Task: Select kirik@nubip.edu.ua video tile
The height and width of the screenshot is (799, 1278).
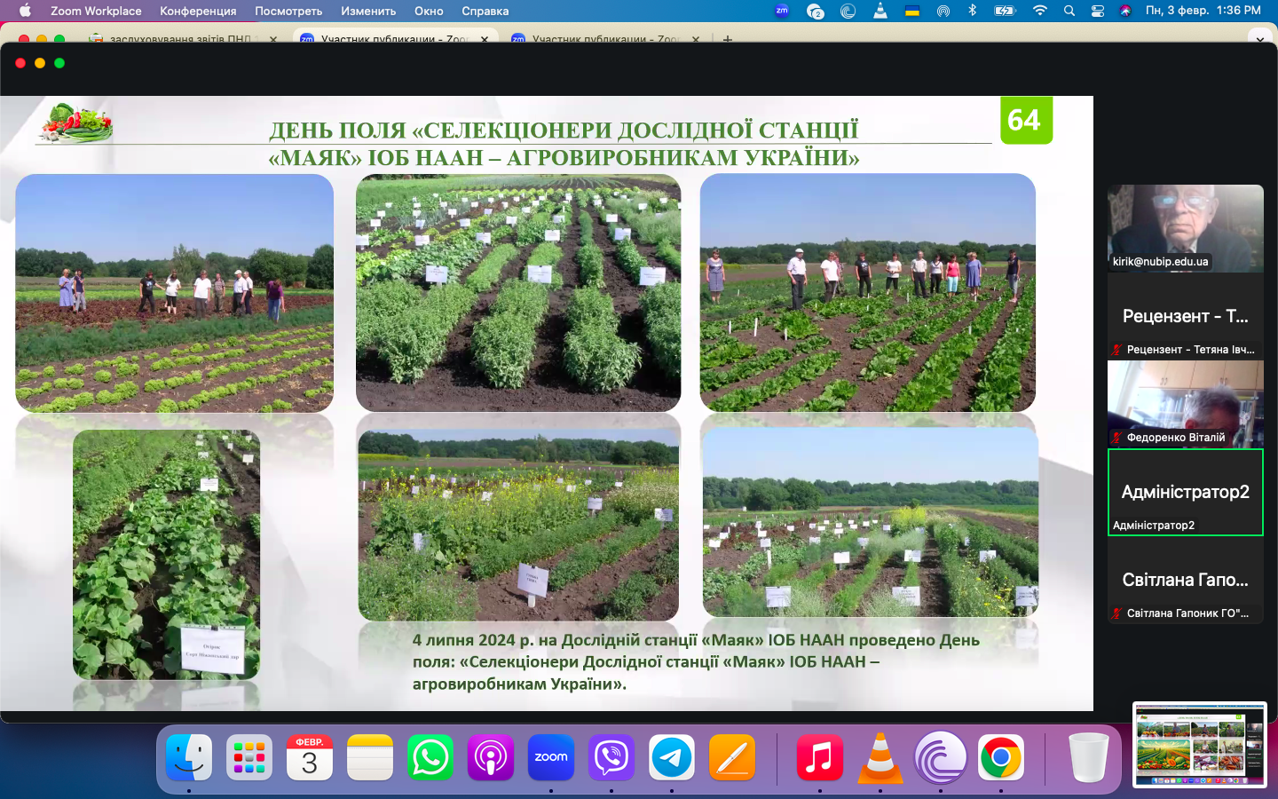Action: pyautogui.click(x=1186, y=228)
